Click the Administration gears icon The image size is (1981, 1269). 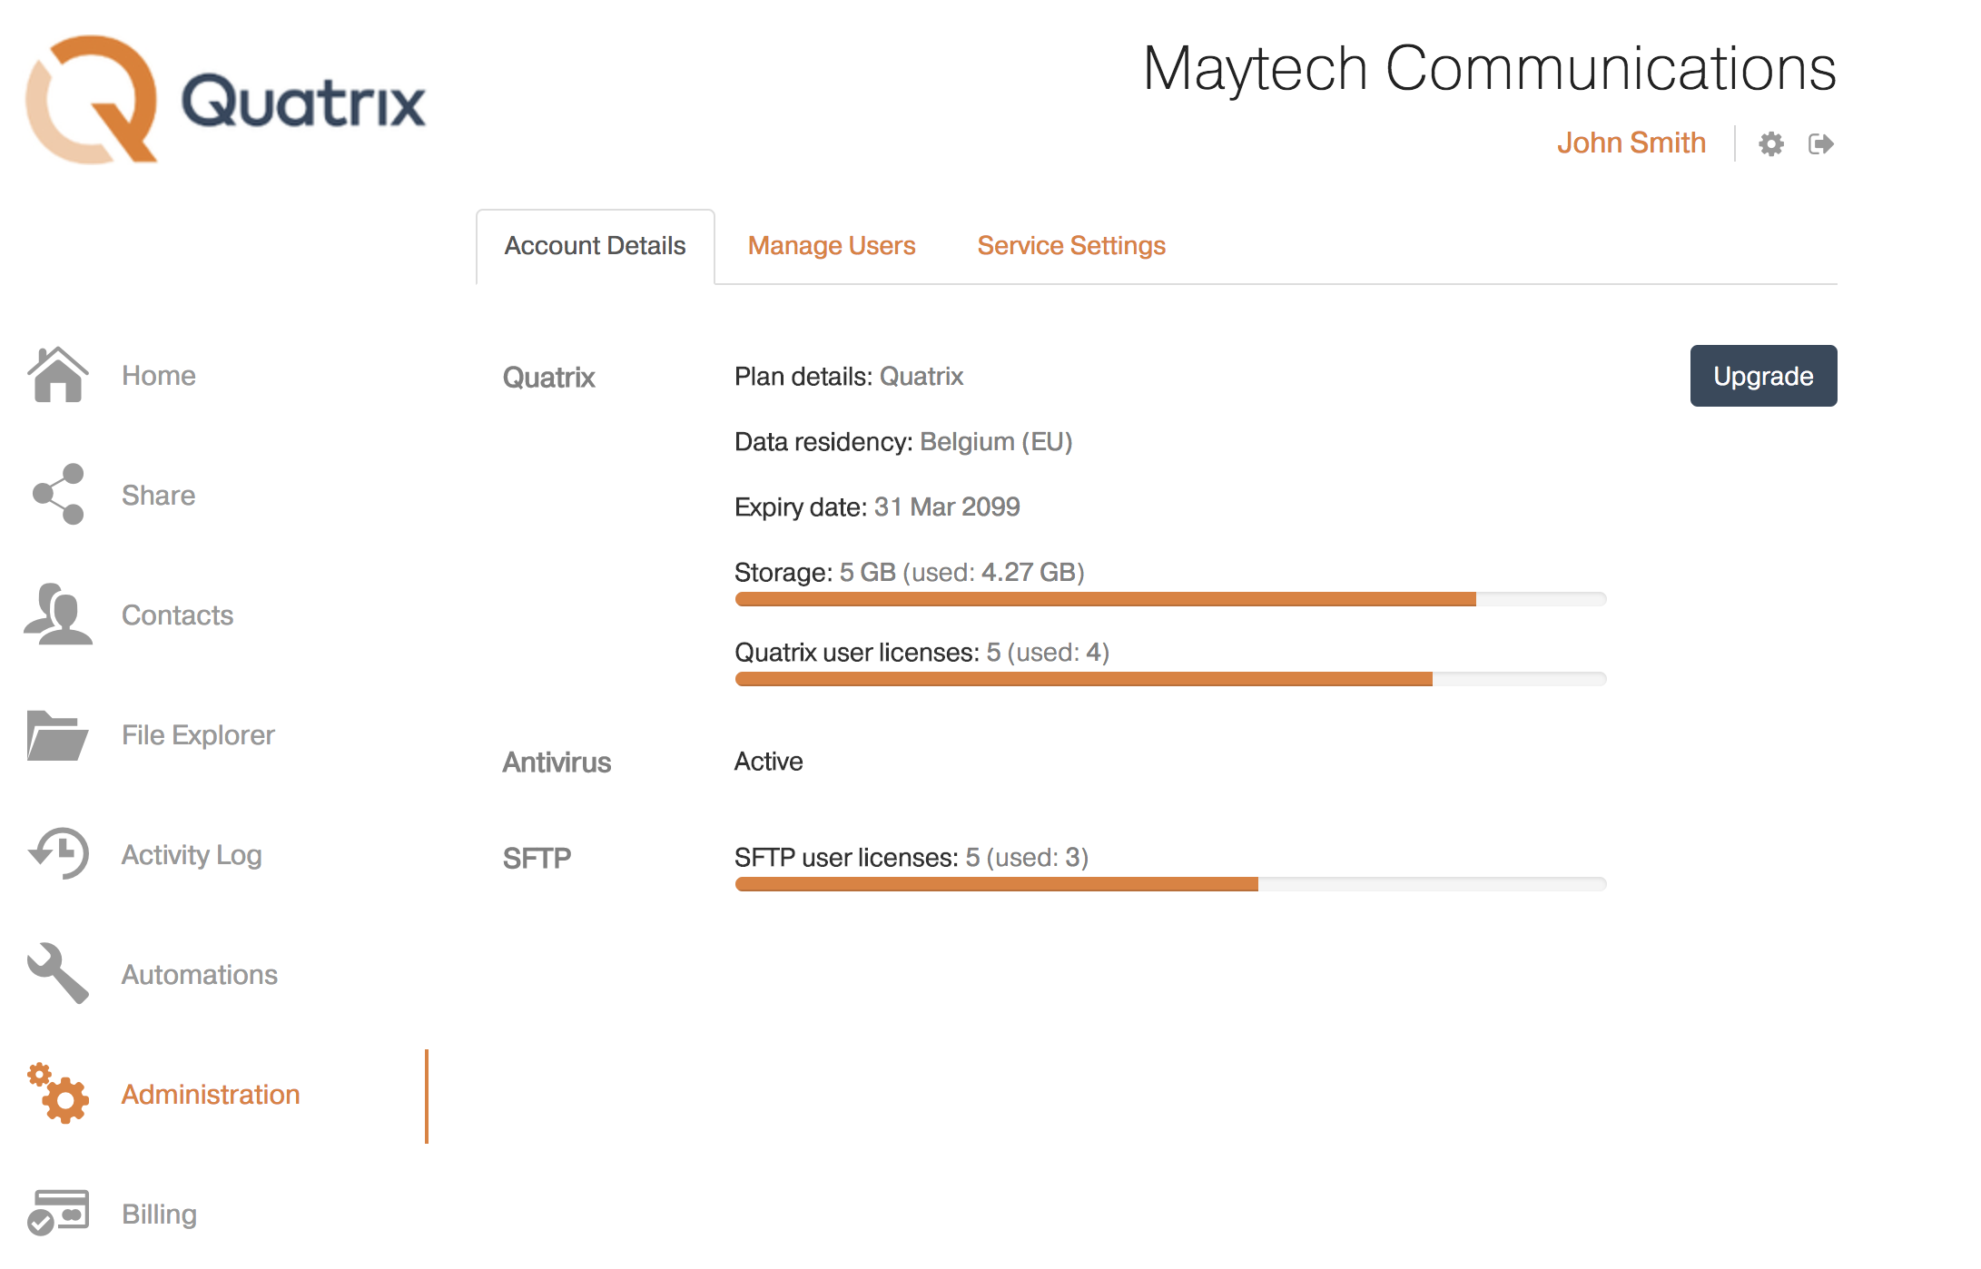click(58, 1093)
